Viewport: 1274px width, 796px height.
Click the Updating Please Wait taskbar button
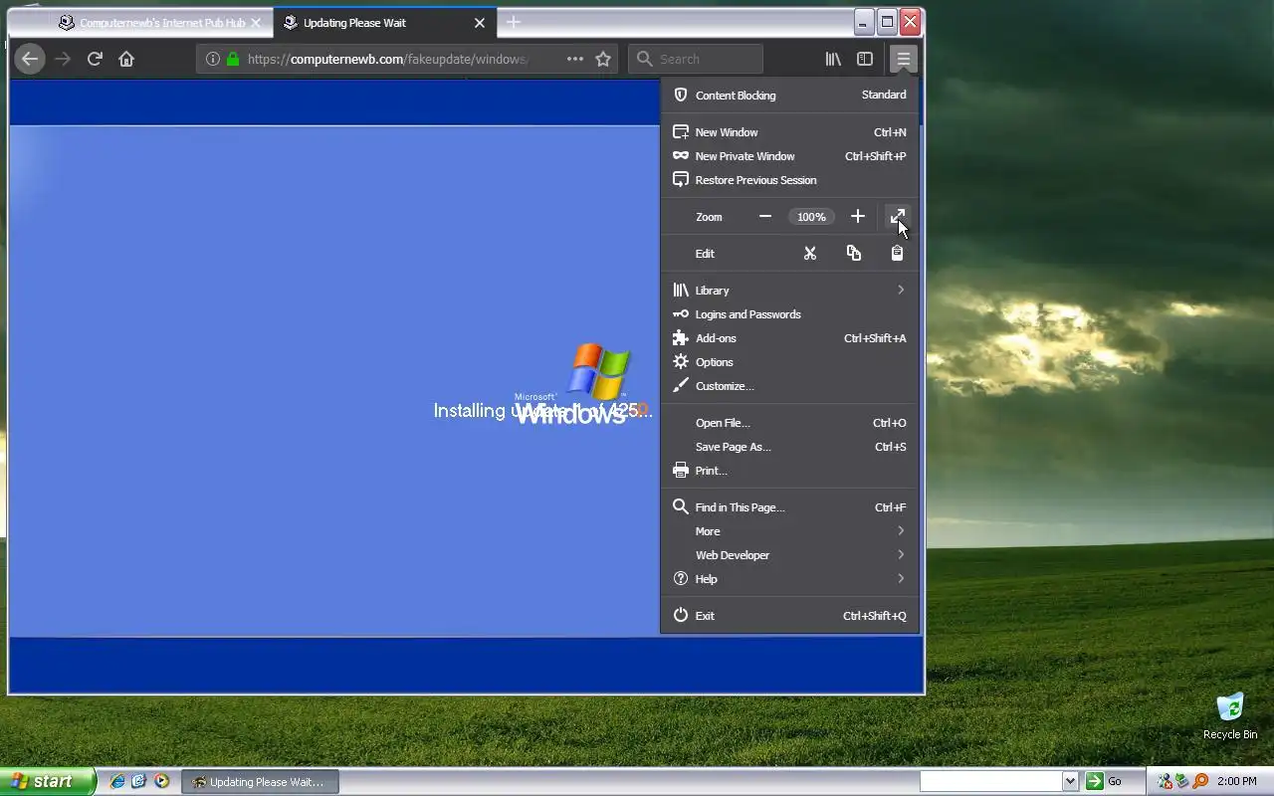pyautogui.click(x=260, y=781)
